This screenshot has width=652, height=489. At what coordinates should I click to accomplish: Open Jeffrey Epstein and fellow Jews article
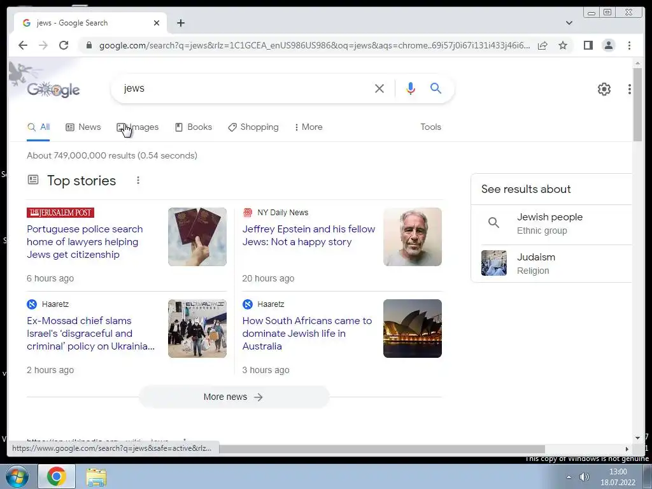[x=309, y=236]
